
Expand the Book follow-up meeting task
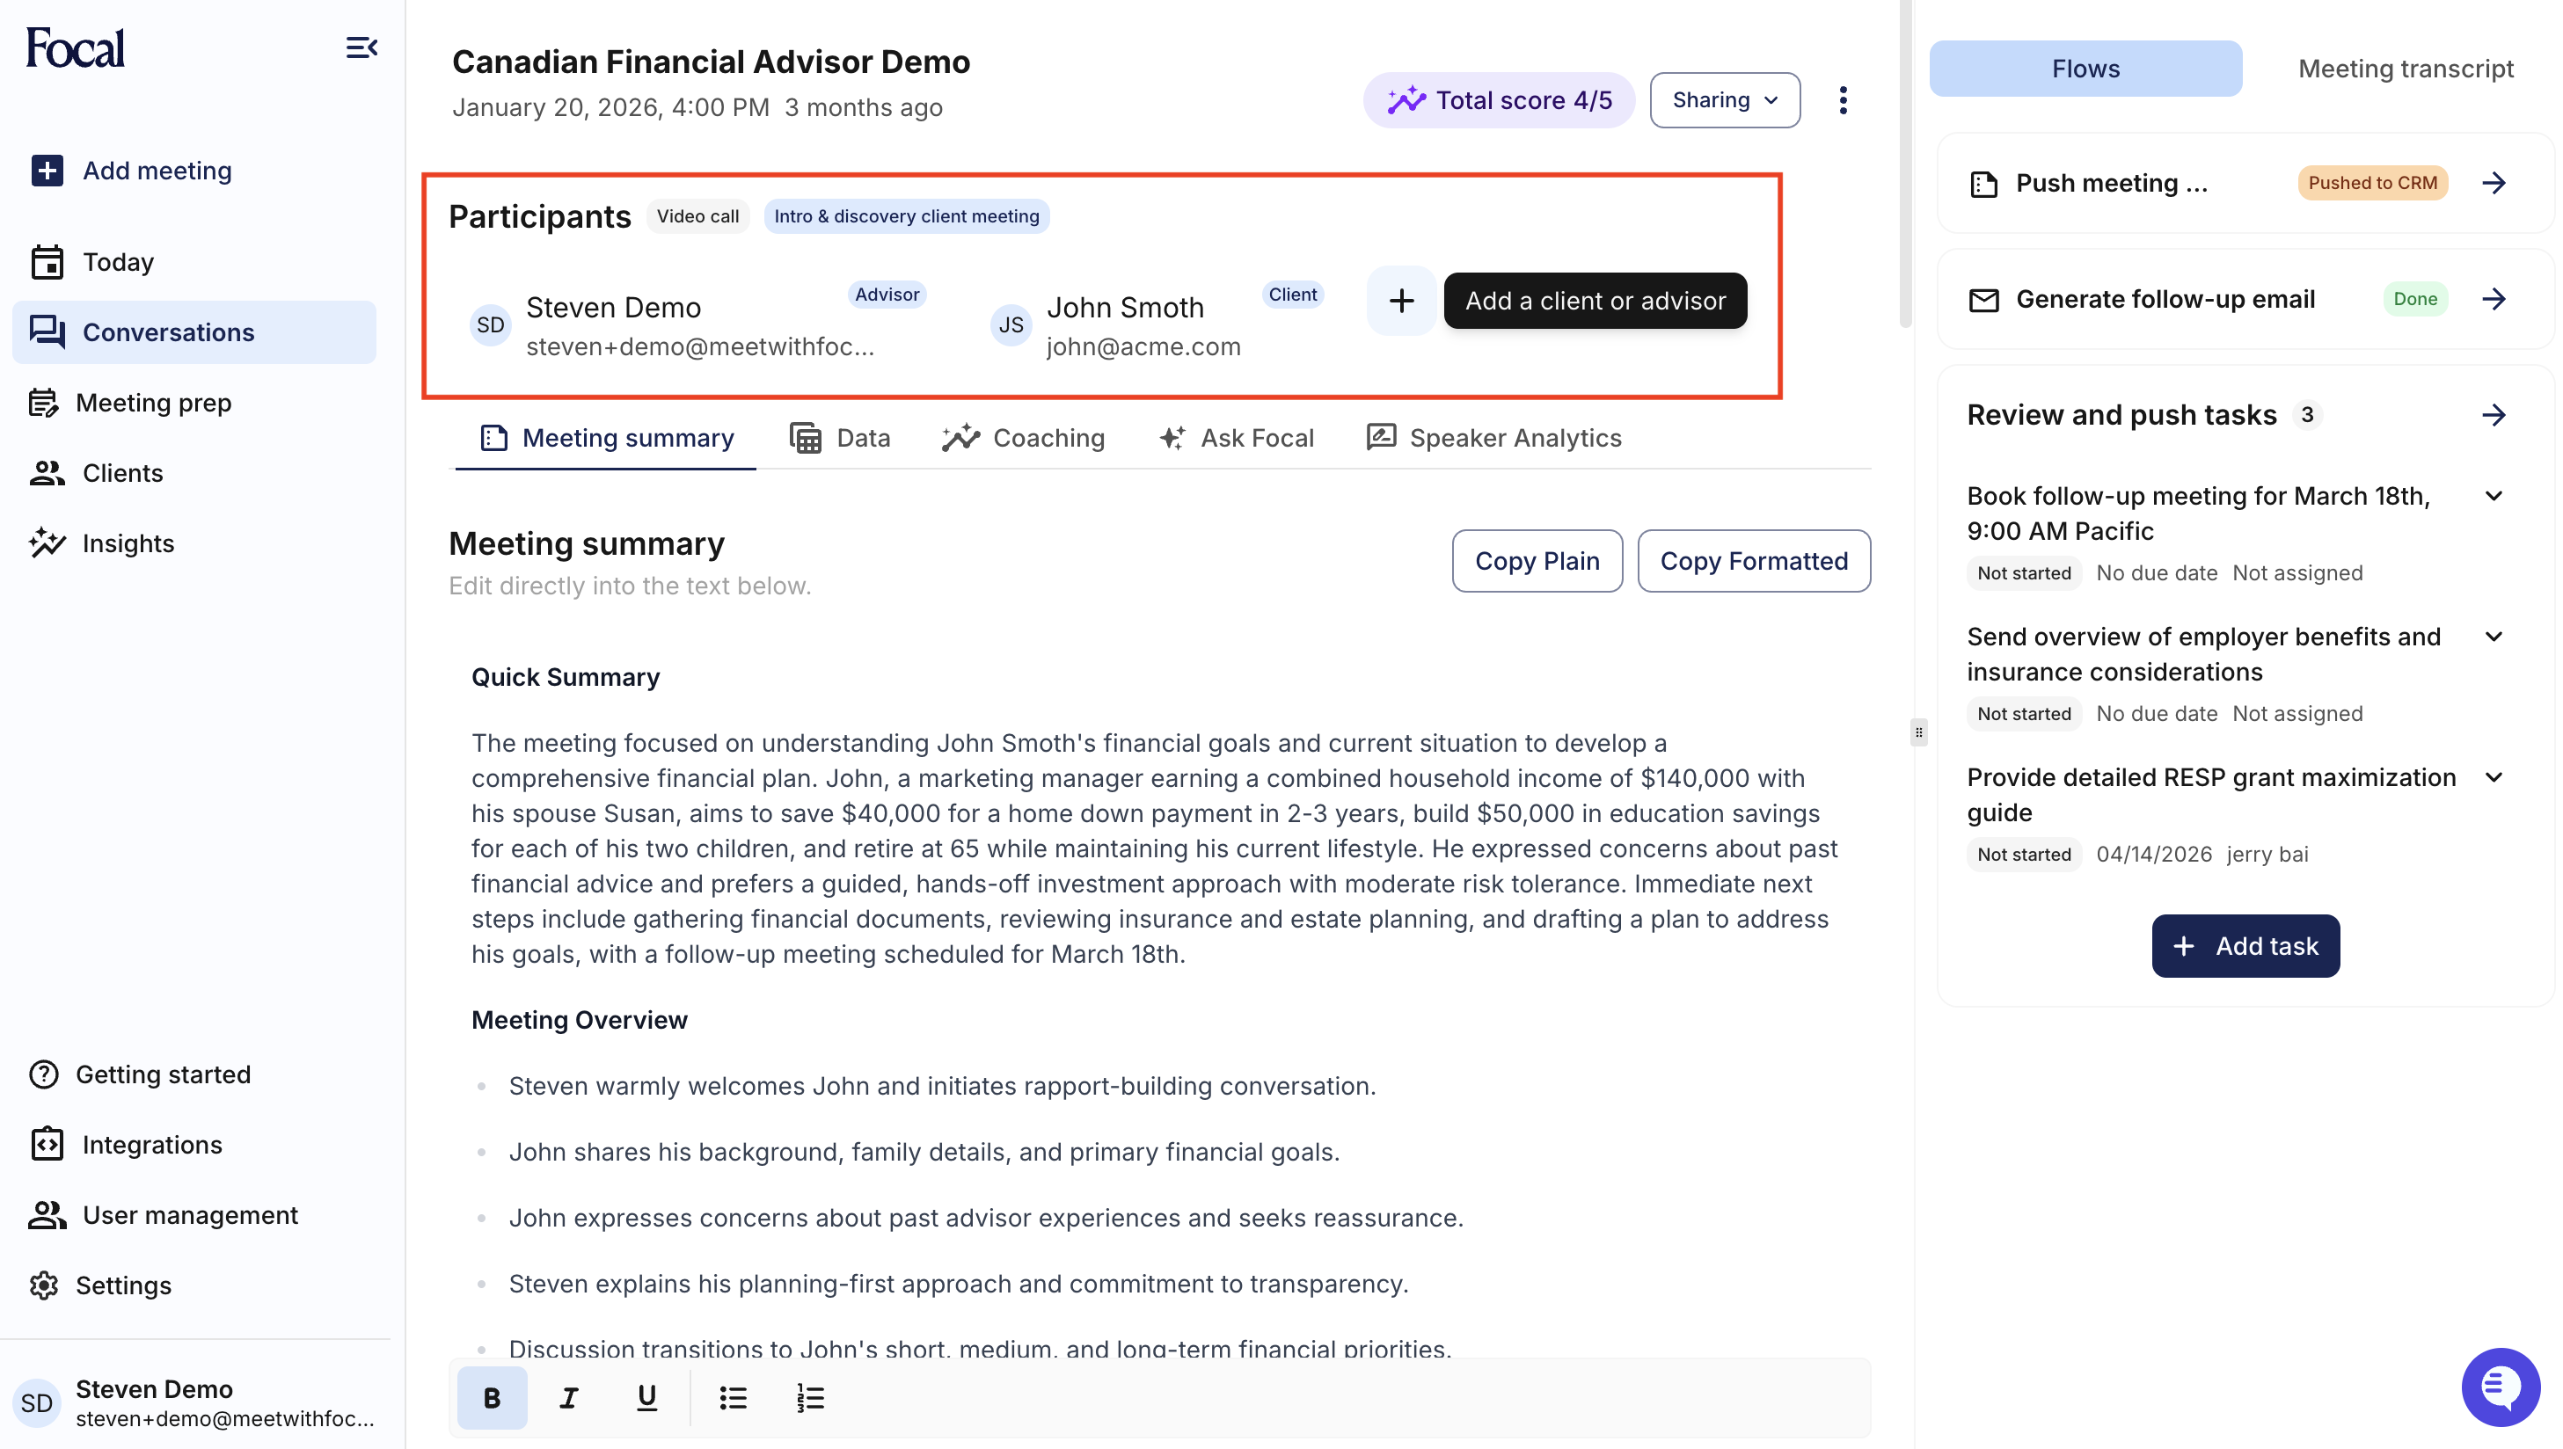[2494, 497]
